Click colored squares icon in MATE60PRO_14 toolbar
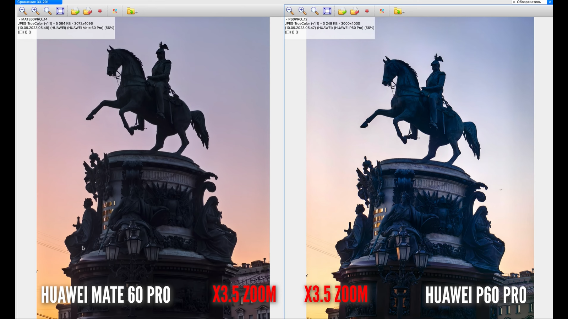This screenshot has height=319, width=568. pos(115,11)
